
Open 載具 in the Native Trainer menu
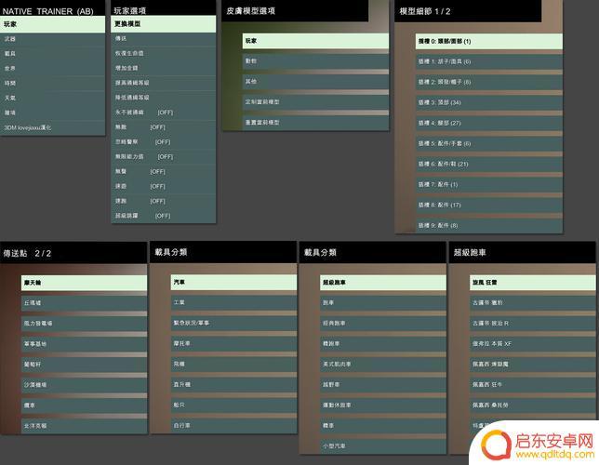(x=52, y=54)
